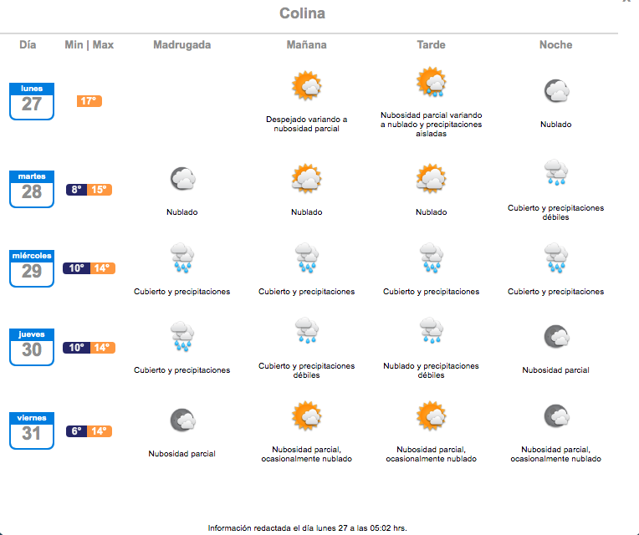
Task: Click the Noche column header
Action: pos(556,45)
